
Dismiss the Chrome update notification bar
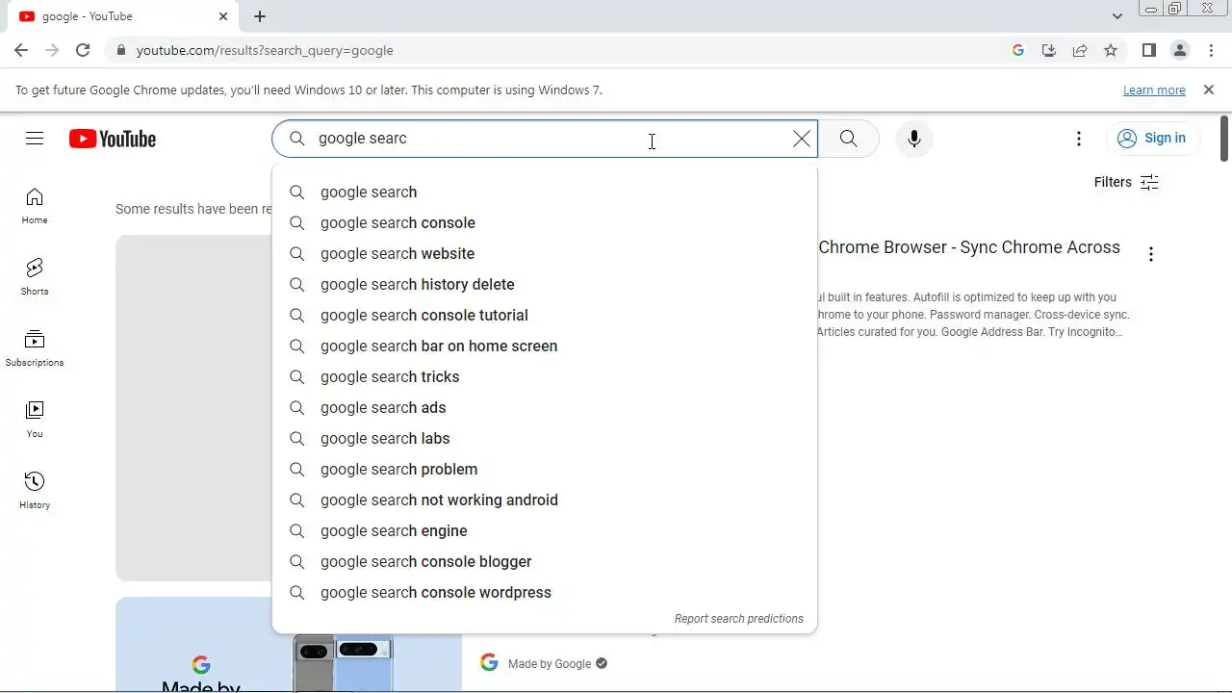[x=1209, y=90]
